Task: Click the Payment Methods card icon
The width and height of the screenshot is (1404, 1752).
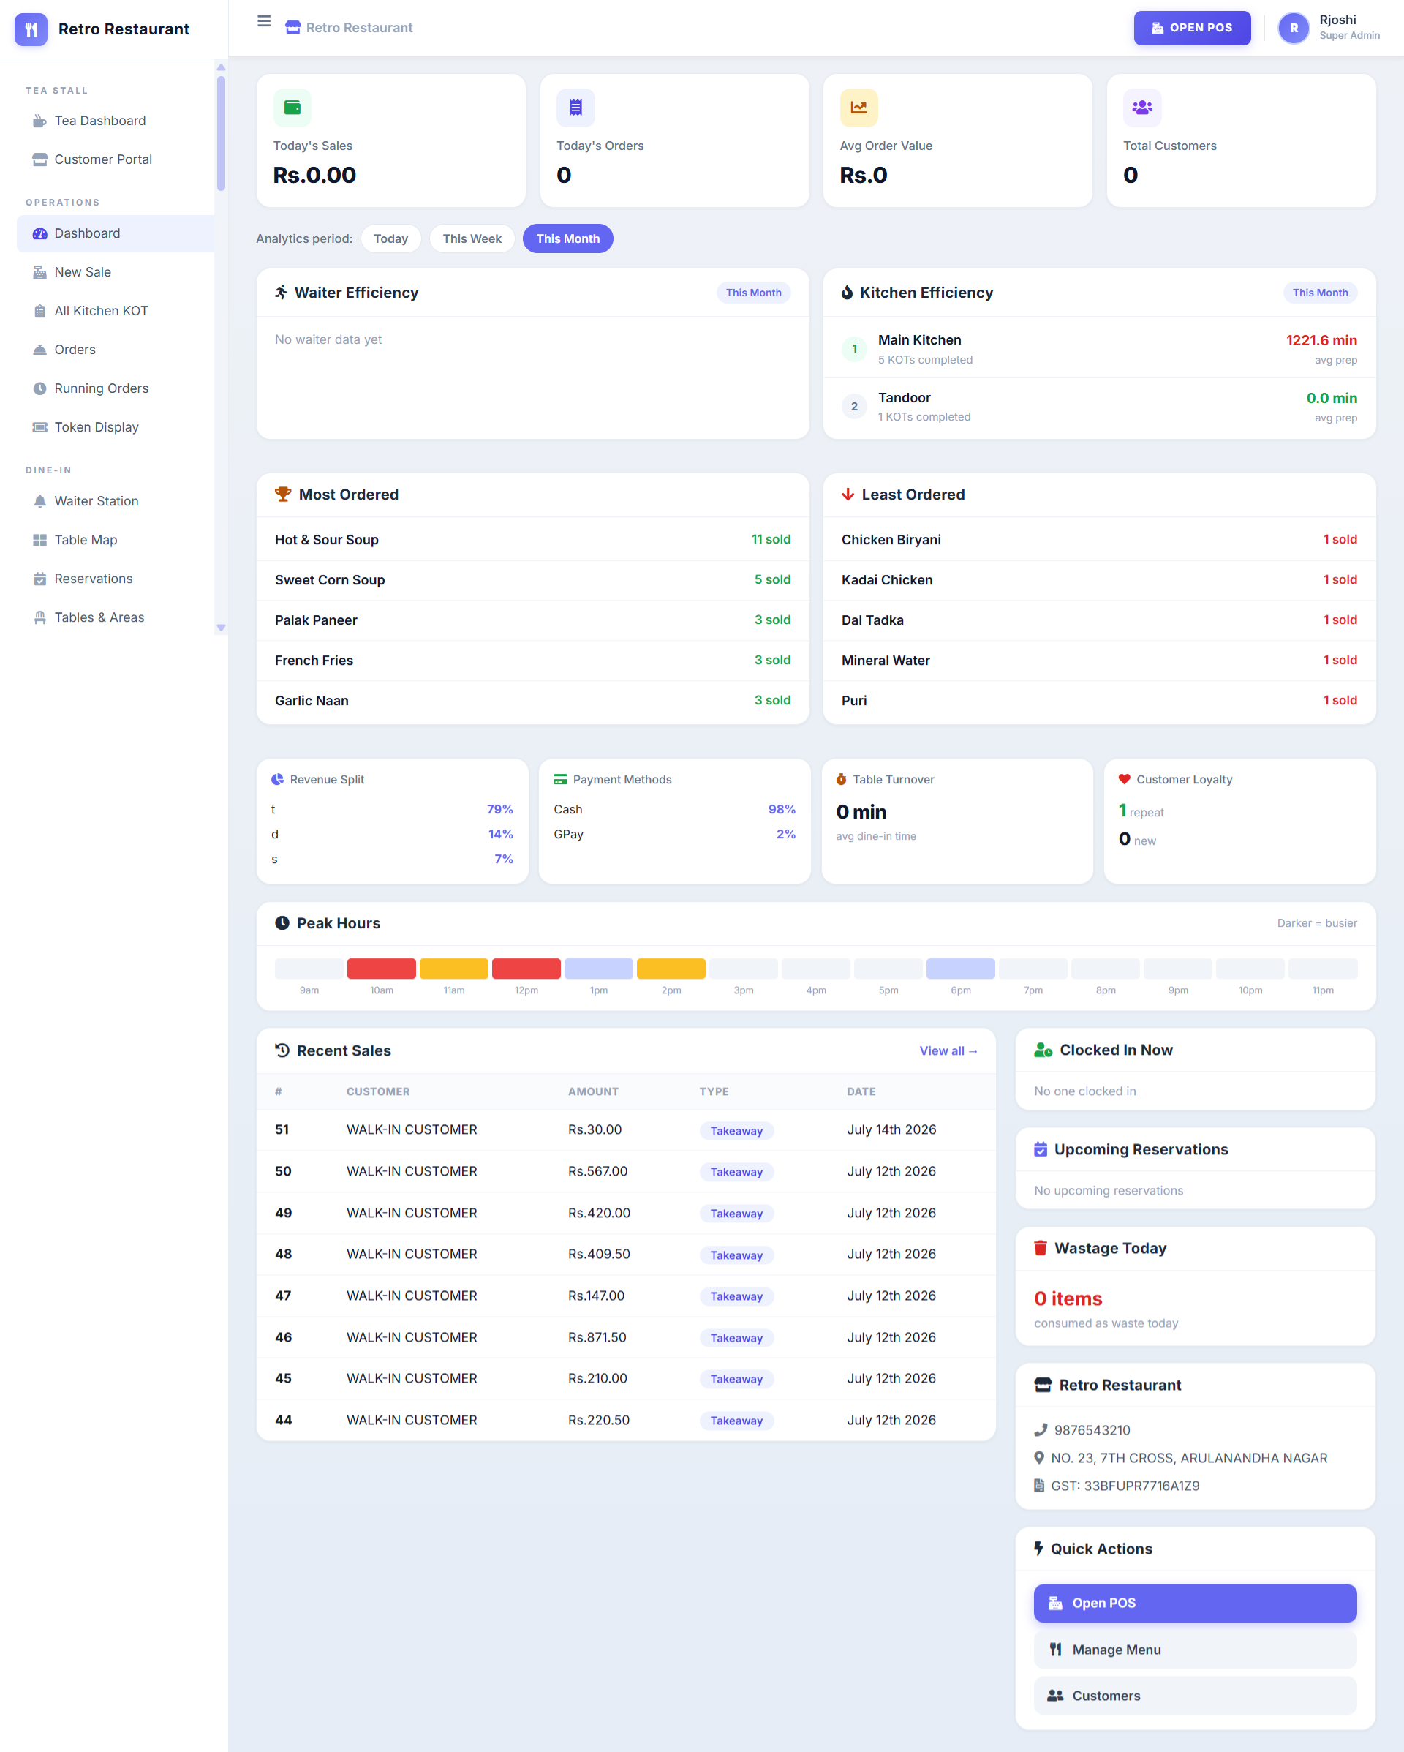Action: (x=560, y=779)
